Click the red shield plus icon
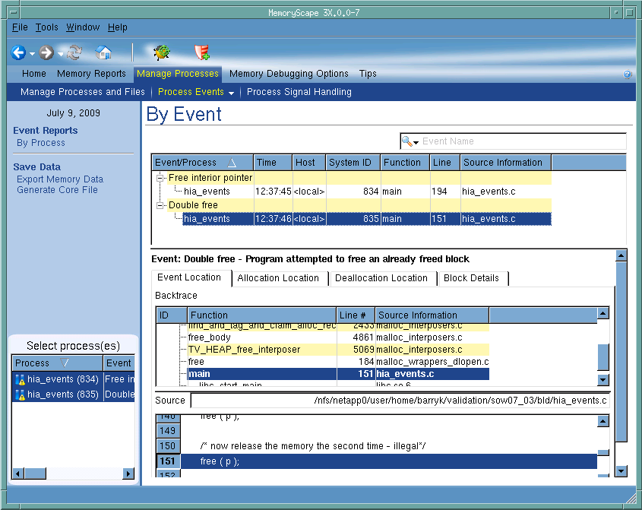Viewport: 642px width, 510px height. (x=201, y=52)
